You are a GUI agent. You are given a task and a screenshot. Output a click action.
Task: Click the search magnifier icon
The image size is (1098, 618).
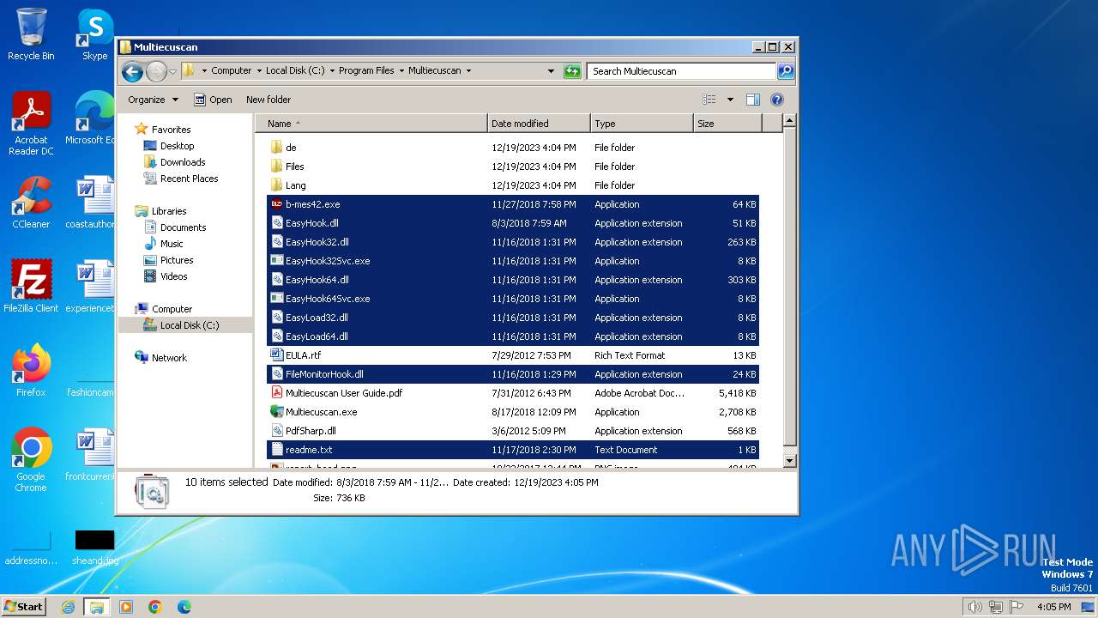pos(785,71)
